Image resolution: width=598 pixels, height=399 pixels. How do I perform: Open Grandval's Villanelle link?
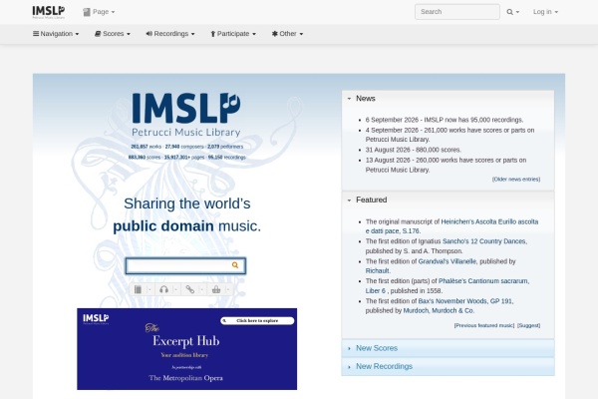(x=447, y=261)
